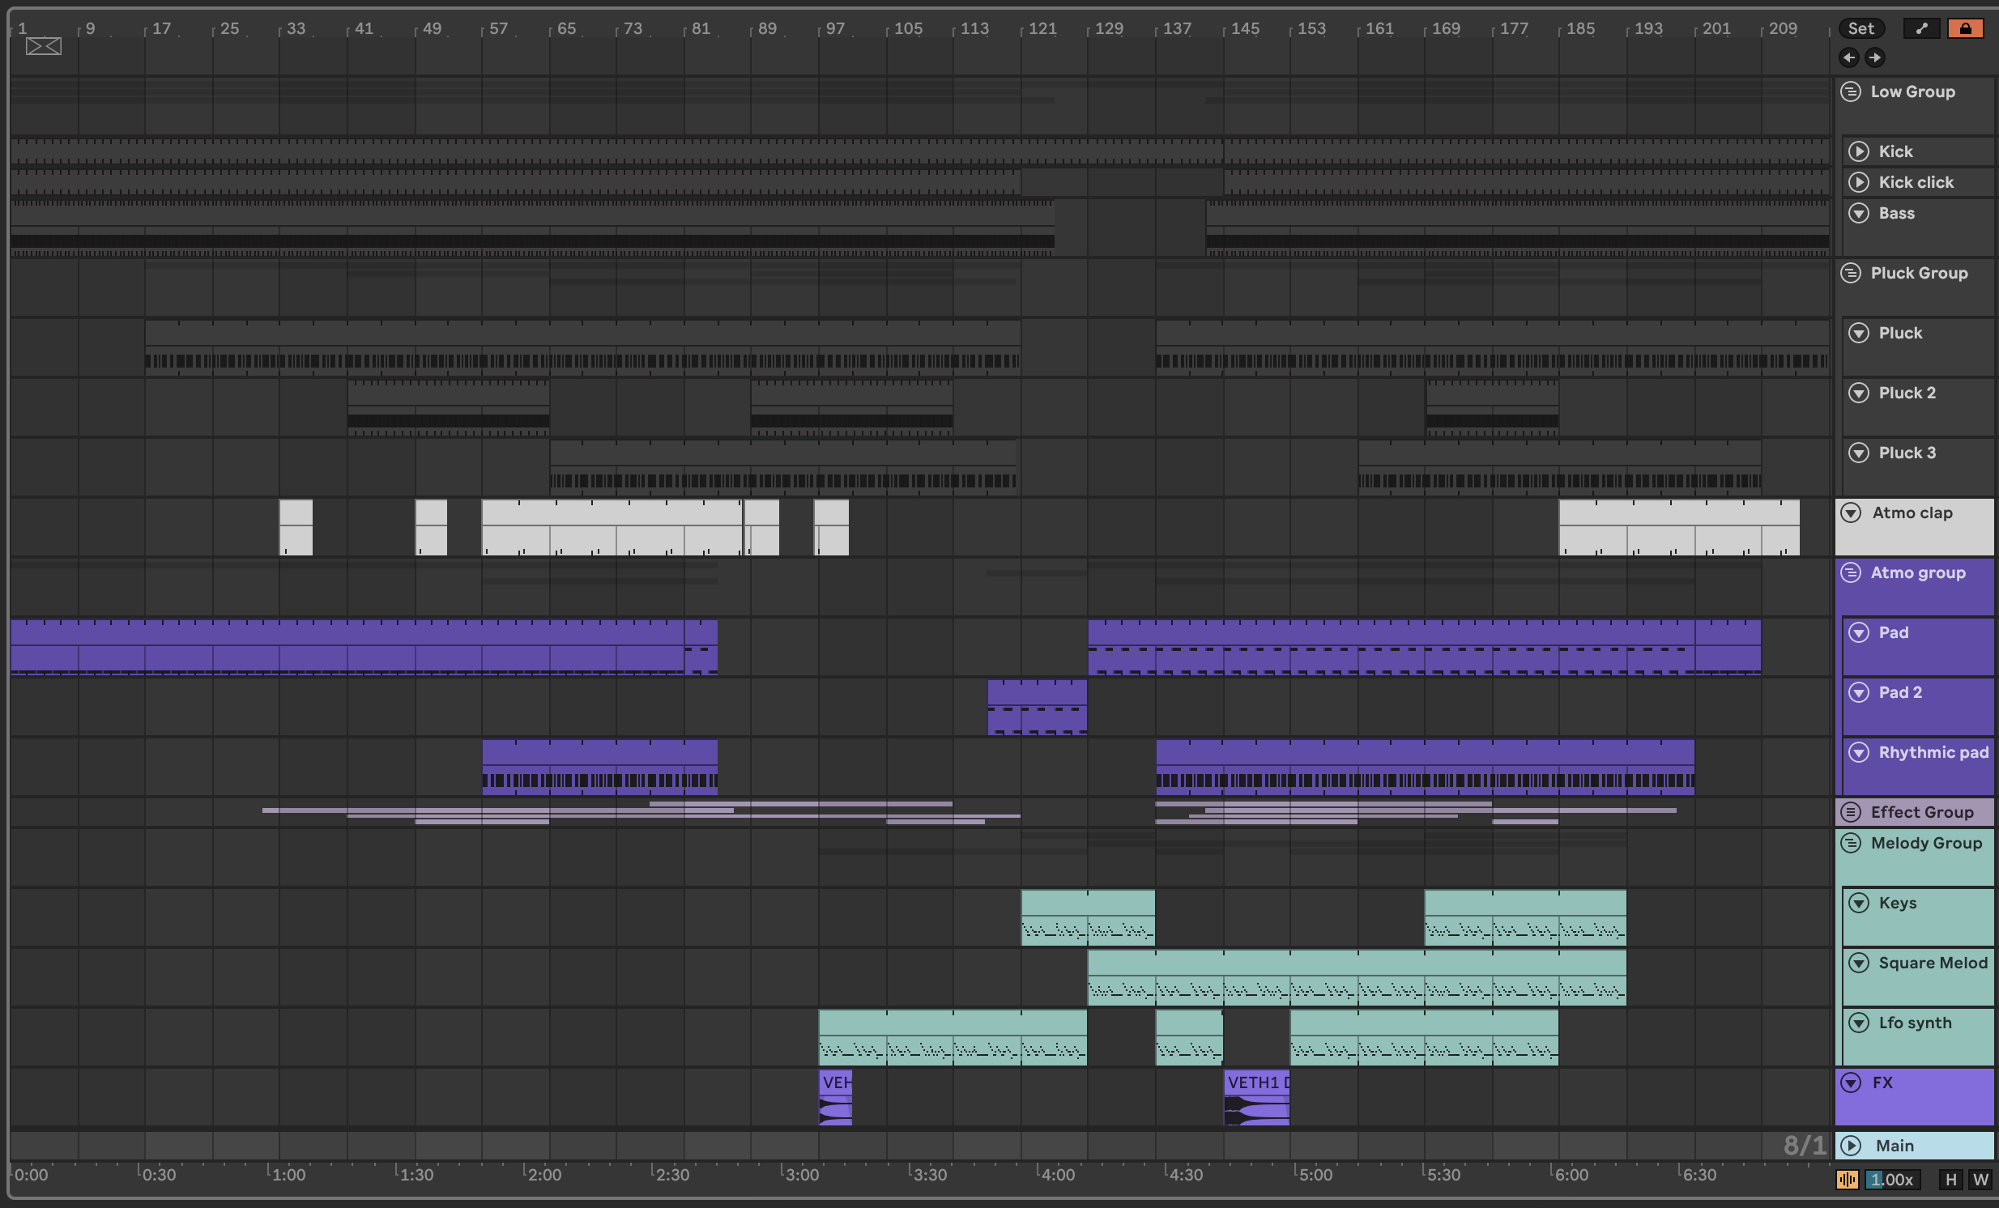Fold the Rhythmic pad track
This screenshot has width=1999, height=1208.
(1859, 752)
